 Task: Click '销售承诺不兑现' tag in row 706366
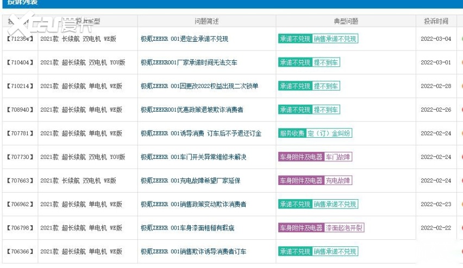point(335,252)
